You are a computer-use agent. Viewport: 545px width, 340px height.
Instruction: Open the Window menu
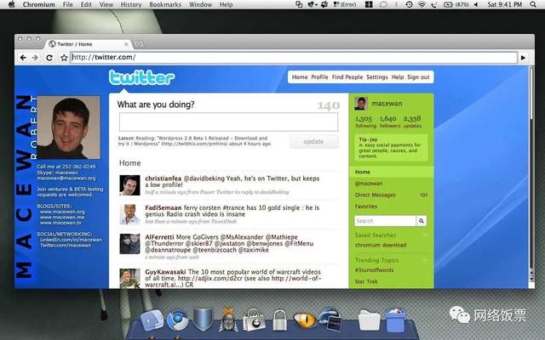201,4
